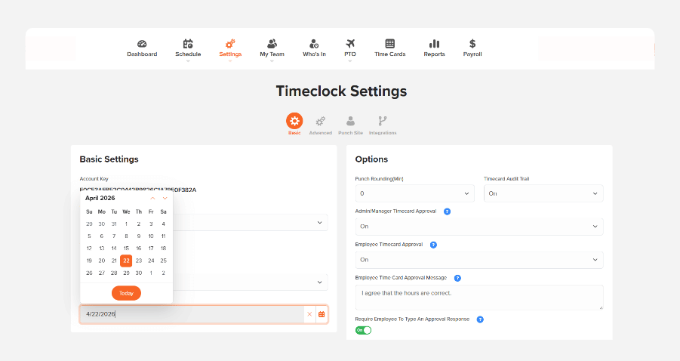Click the approval message text area
The width and height of the screenshot is (680, 361).
[x=479, y=298]
